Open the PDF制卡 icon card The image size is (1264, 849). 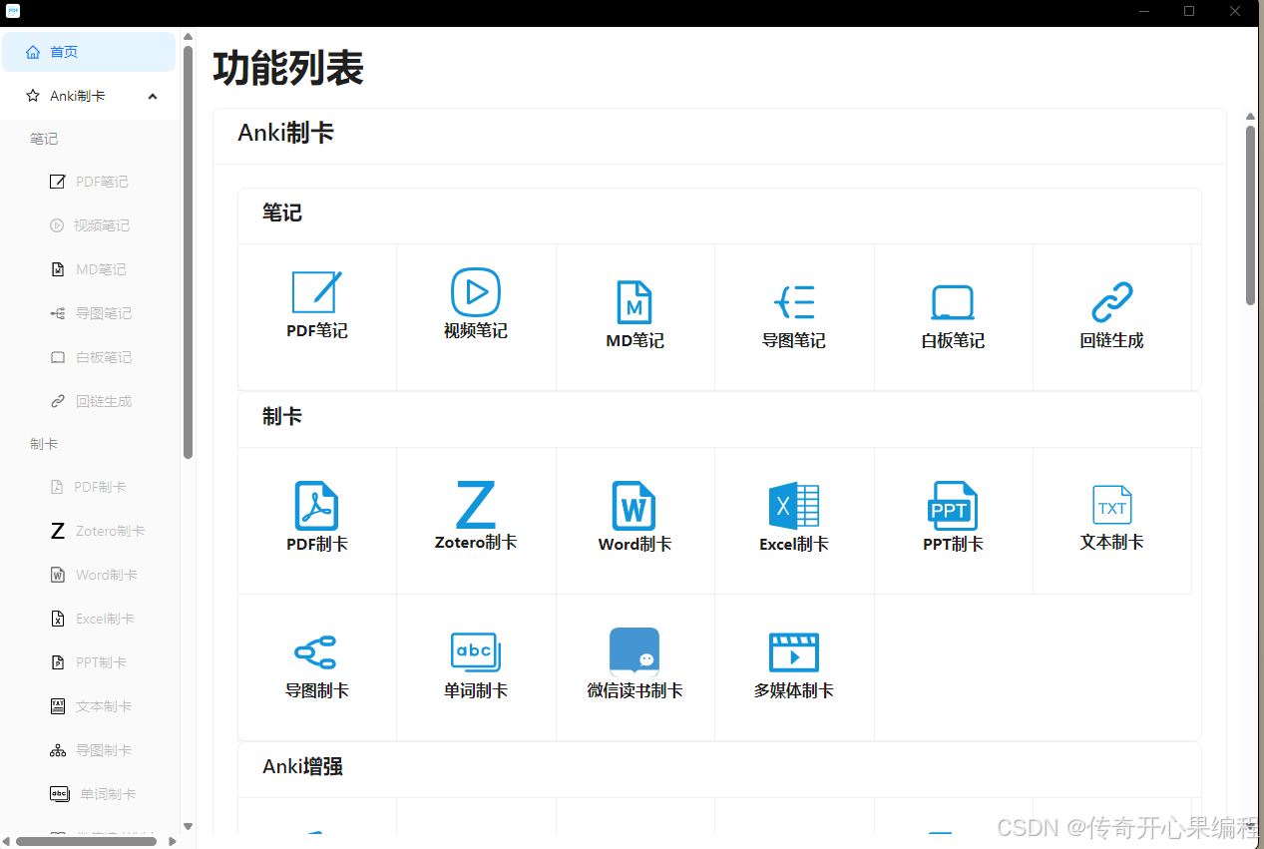coord(317,506)
